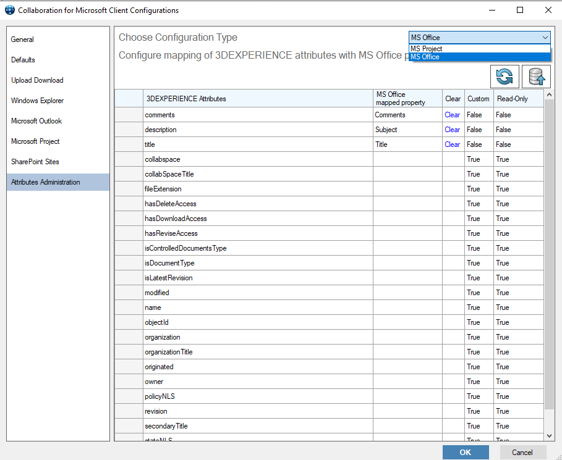Select the description attribute cell
The width and height of the screenshot is (562, 460).
tap(258, 130)
